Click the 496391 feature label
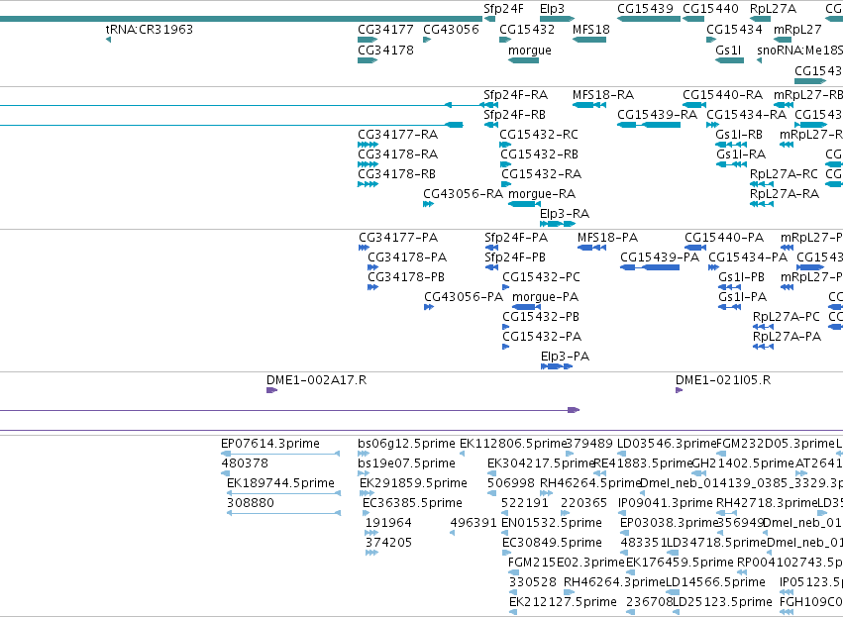The width and height of the screenshot is (843, 617). (x=474, y=523)
